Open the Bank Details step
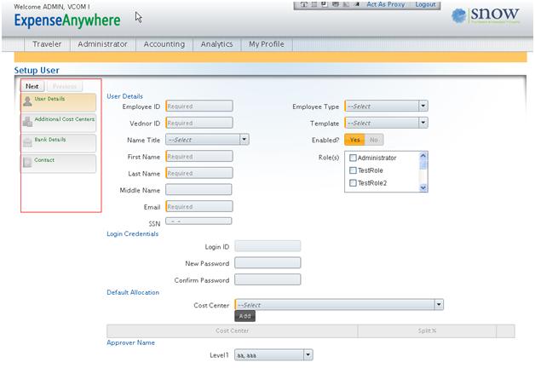Viewport: 535px width, 368px height. click(58, 143)
